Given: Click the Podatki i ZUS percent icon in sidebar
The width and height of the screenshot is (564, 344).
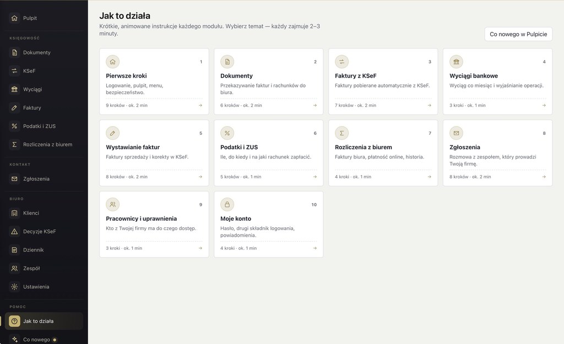Looking at the screenshot, I should [14, 126].
